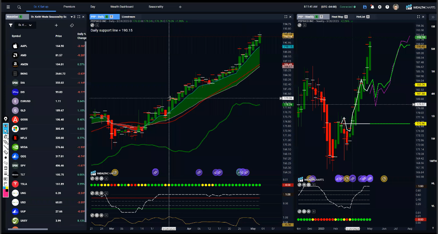This screenshot has width=438, height=234.
Task: Expand the PEP Weekly chart indicator plus box
Action: (x=305, y=25)
